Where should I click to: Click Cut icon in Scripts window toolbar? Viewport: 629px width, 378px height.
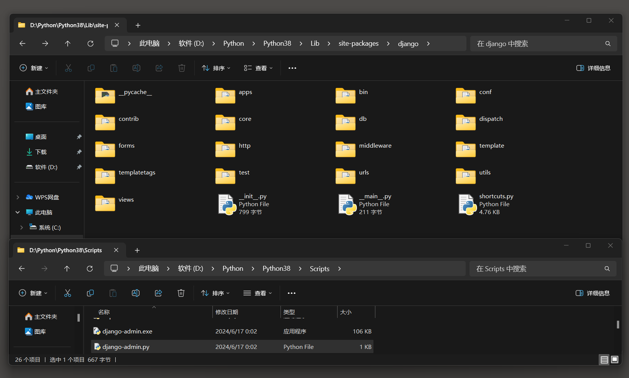[68, 293]
